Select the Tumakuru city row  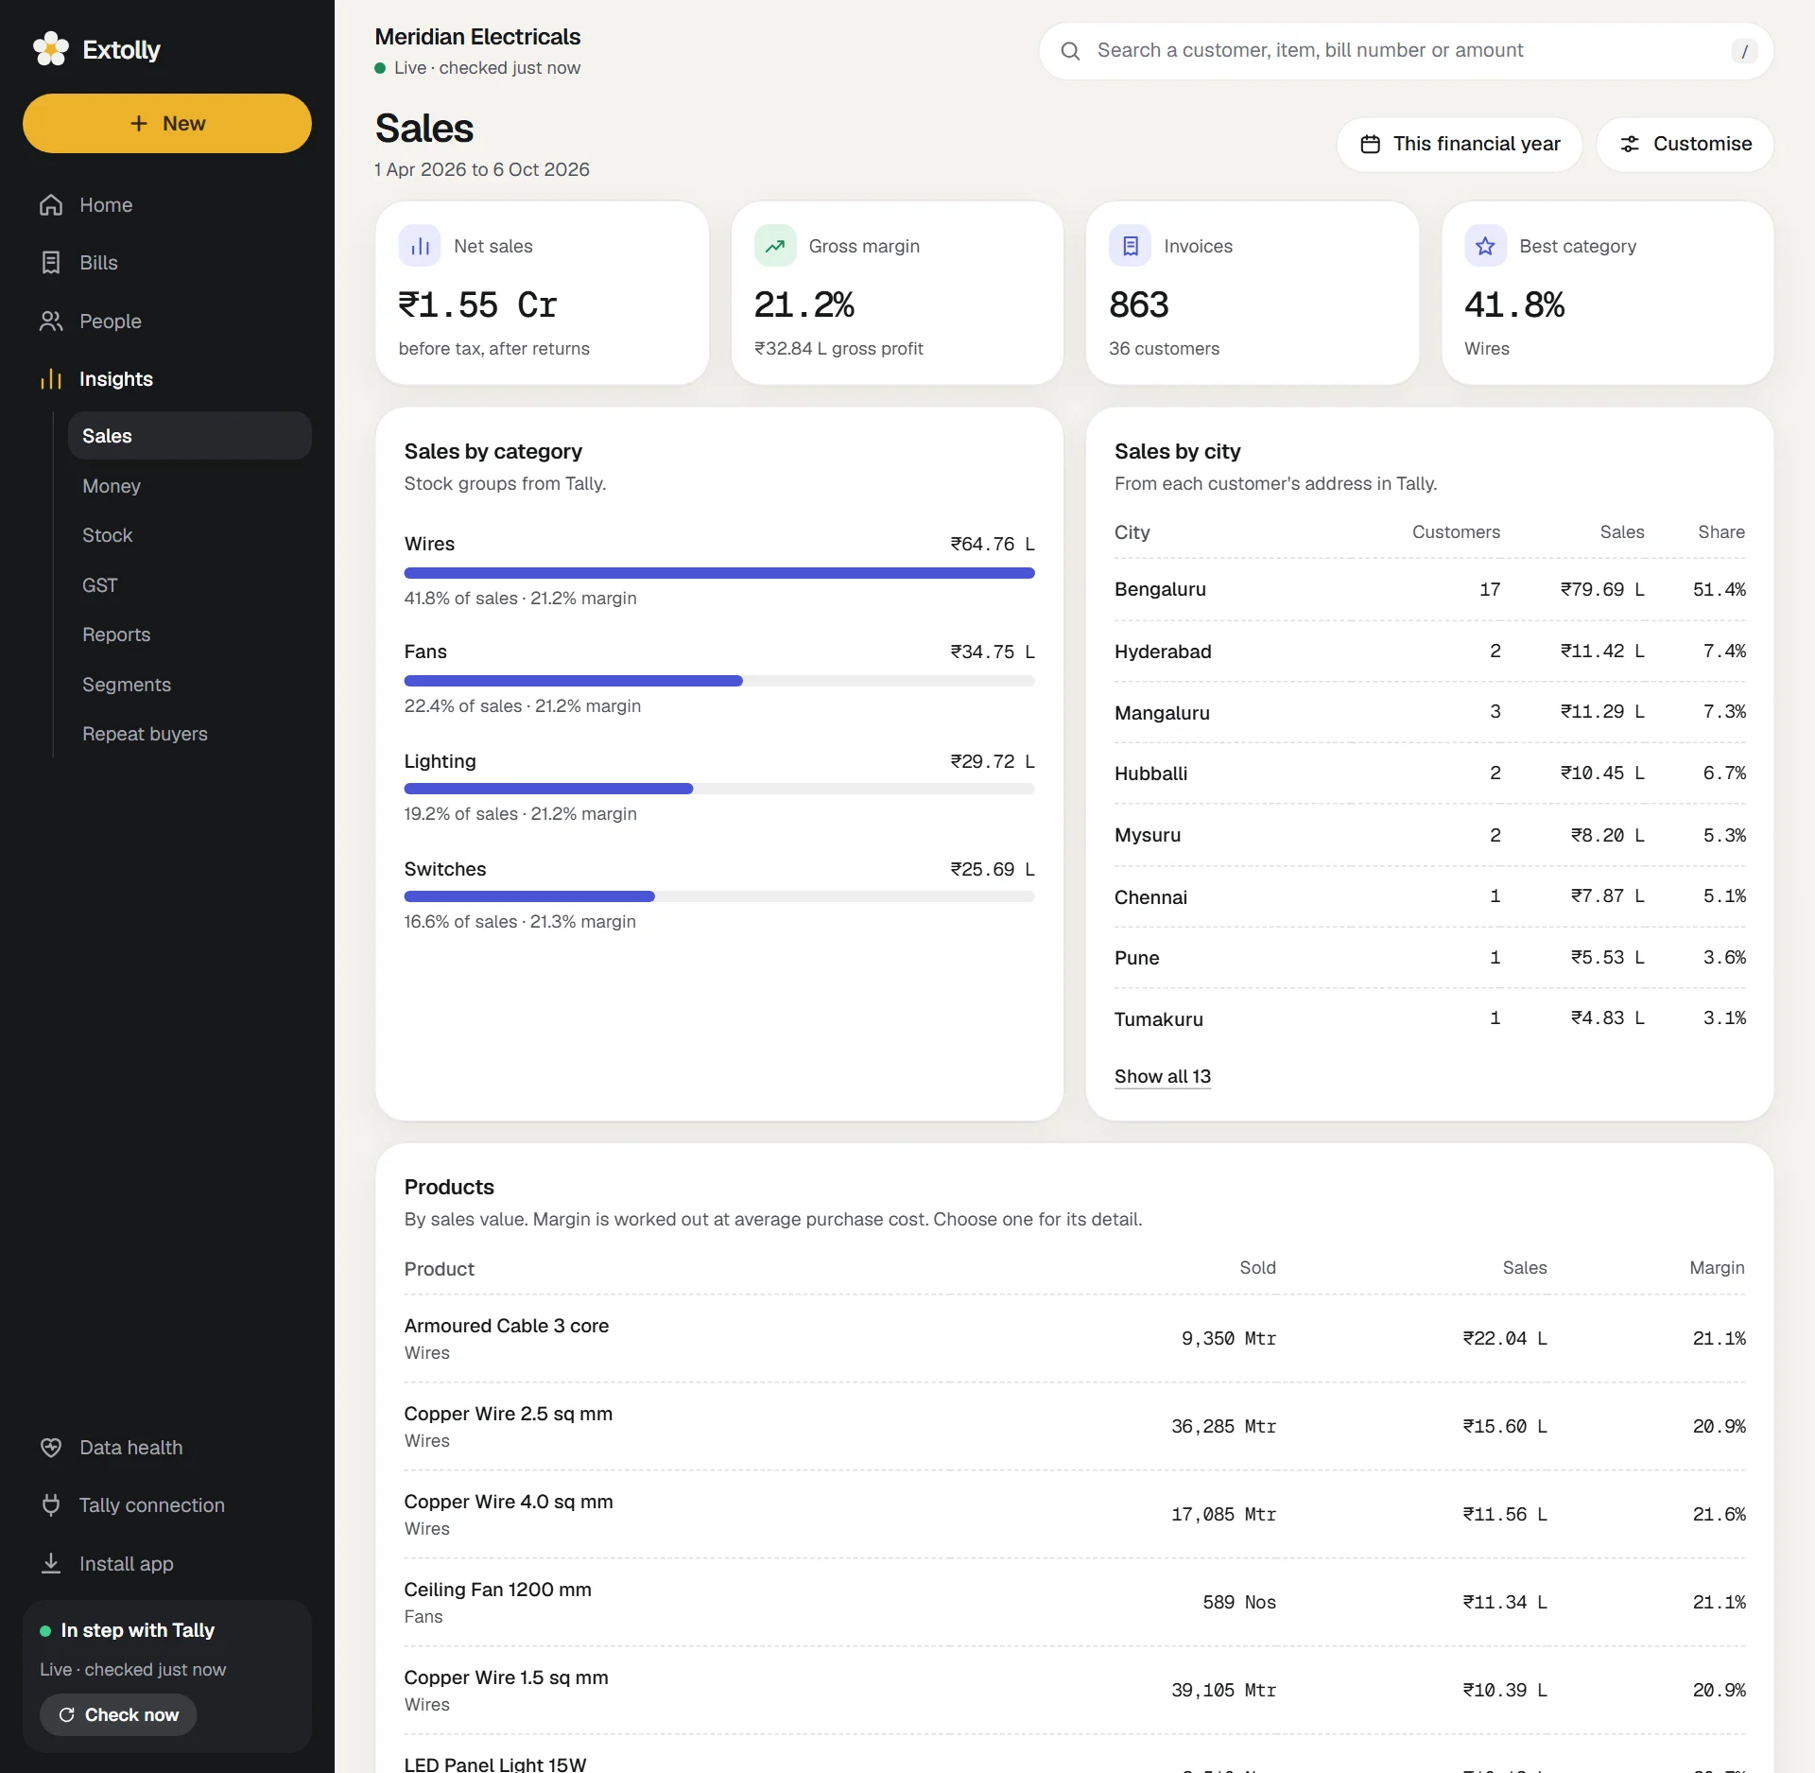click(x=1429, y=1019)
